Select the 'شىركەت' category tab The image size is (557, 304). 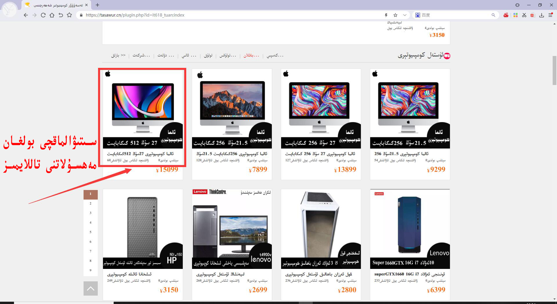tap(141, 55)
